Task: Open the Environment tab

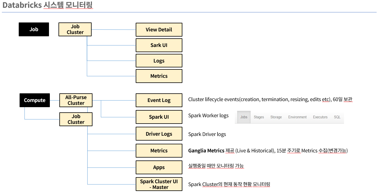Action: [x=297, y=117]
